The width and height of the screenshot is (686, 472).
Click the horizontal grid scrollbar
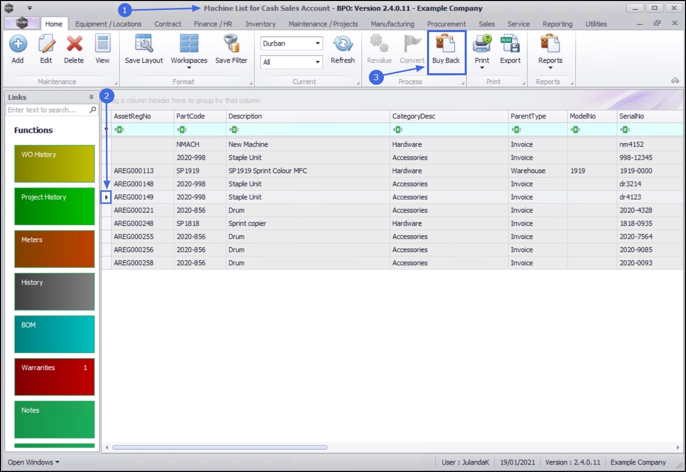[x=220, y=447]
